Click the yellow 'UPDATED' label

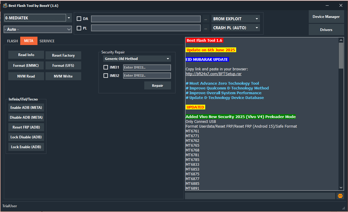(x=195, y=107)
